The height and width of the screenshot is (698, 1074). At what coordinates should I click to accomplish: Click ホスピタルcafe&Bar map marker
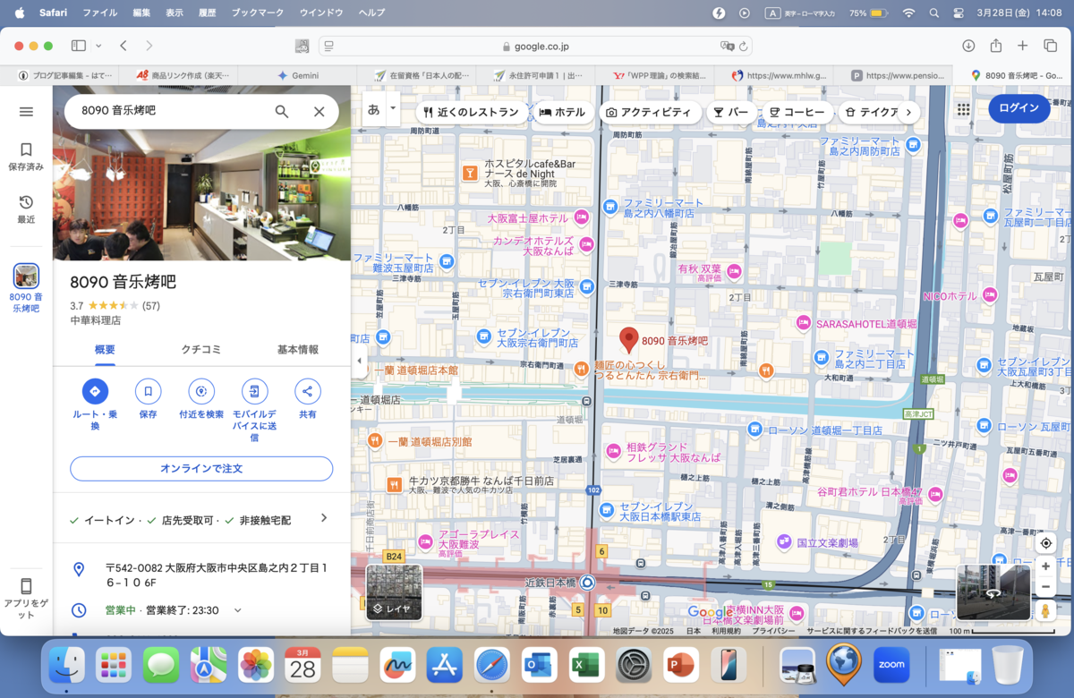point(469,173)
